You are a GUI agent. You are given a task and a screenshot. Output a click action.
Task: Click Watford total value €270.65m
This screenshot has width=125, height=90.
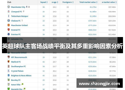pos(92,62)
